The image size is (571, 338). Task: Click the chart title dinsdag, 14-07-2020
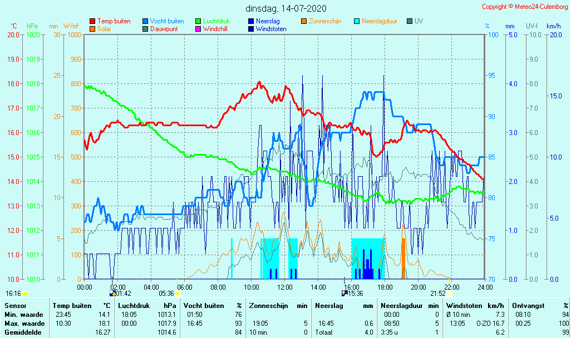(x=286, y=8)
